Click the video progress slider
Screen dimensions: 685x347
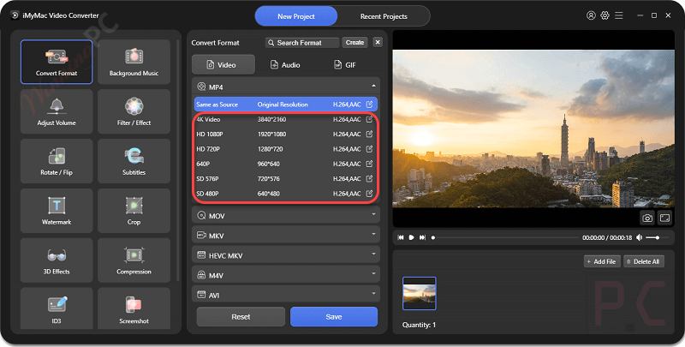click(x=504, y=237)
